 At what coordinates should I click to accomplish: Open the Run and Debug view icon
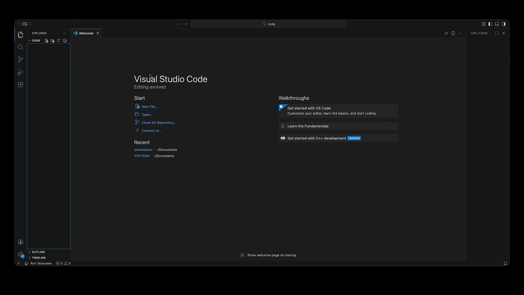(x=20, y=73)
